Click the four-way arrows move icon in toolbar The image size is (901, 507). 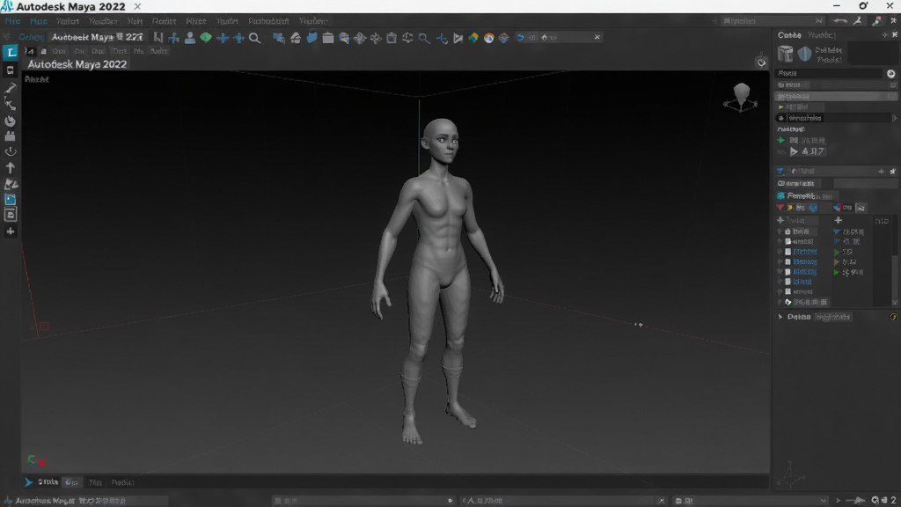click(360, 39)
